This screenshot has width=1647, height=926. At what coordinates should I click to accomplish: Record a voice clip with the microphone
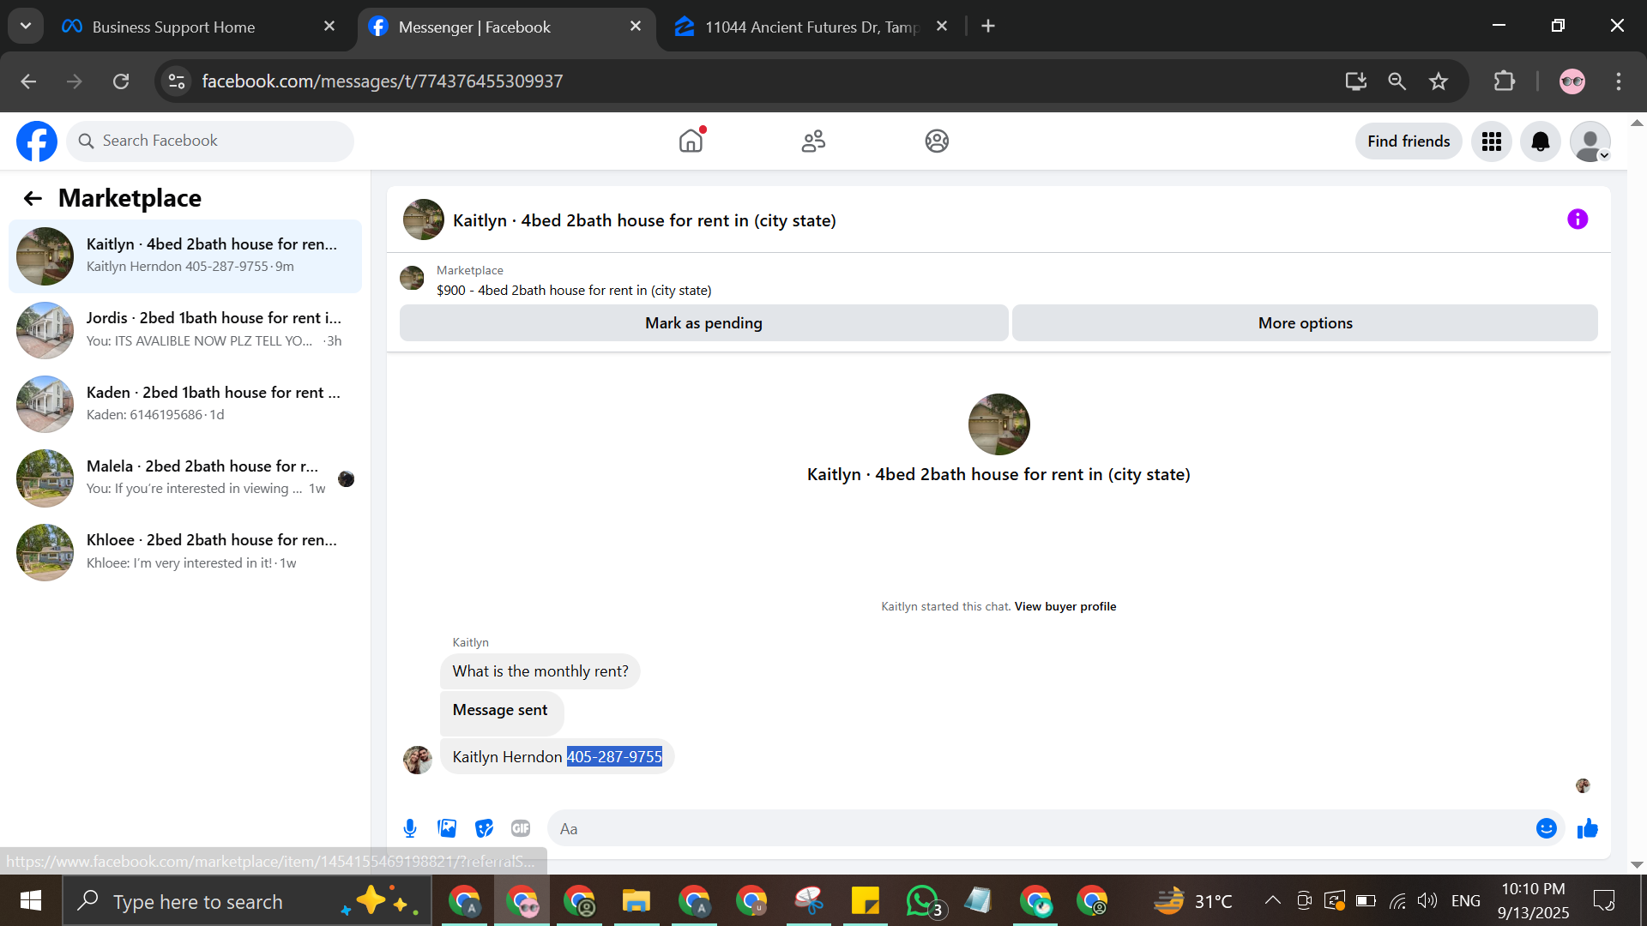pyautogui.click(x=410, y=828)
